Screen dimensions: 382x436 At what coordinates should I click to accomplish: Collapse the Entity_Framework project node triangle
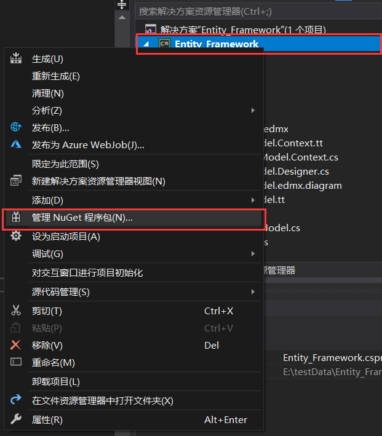point(146,44)
